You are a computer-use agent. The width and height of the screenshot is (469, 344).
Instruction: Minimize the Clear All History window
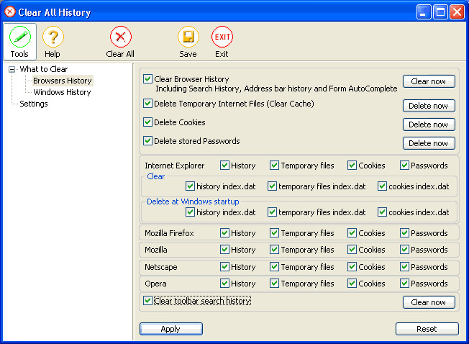click(x=424, y=12)
